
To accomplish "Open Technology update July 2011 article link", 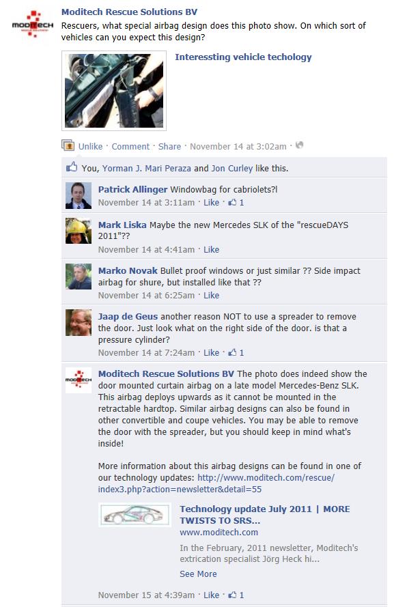I will [x=265, y=514].
